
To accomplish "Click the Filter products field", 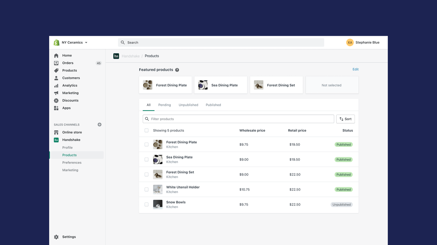I will pyautogui.click(x=238, y=119).
